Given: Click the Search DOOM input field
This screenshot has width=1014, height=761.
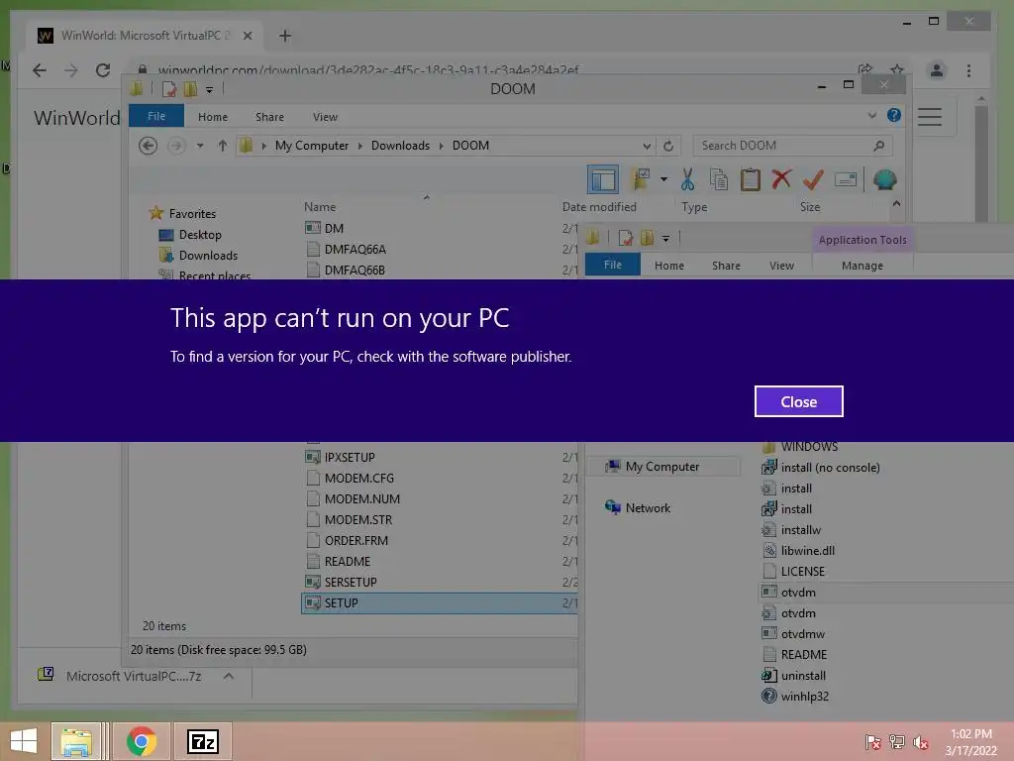Looking at the screenshot, I should [x=792, y=146].
